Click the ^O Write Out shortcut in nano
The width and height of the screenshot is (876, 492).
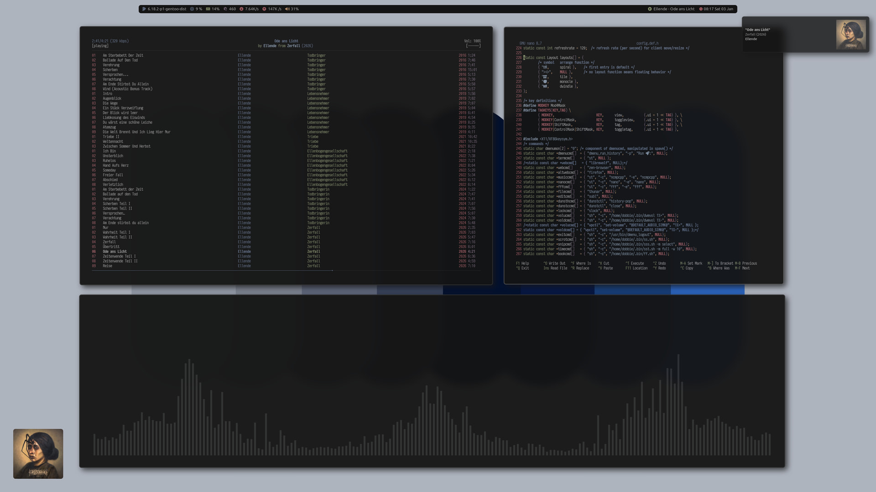(554, 263)
